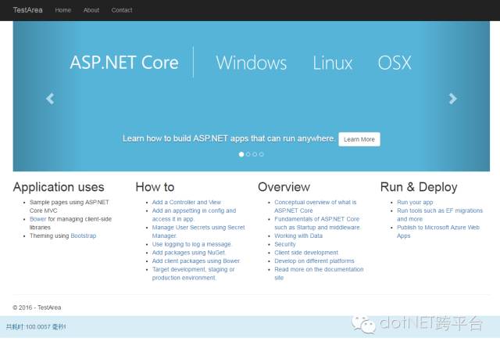Image resolution: width=500 pixels, height=349 pixels.
Task: Open the Security link
Action: coord(285,244)
